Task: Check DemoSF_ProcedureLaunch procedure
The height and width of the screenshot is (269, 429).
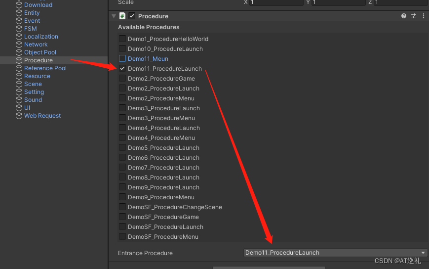Action: [x=122, y=226]
